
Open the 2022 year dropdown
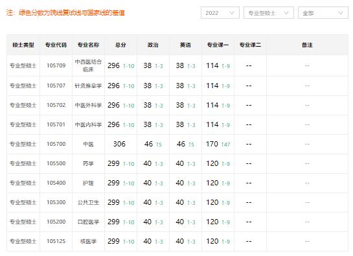pos(220,13)
